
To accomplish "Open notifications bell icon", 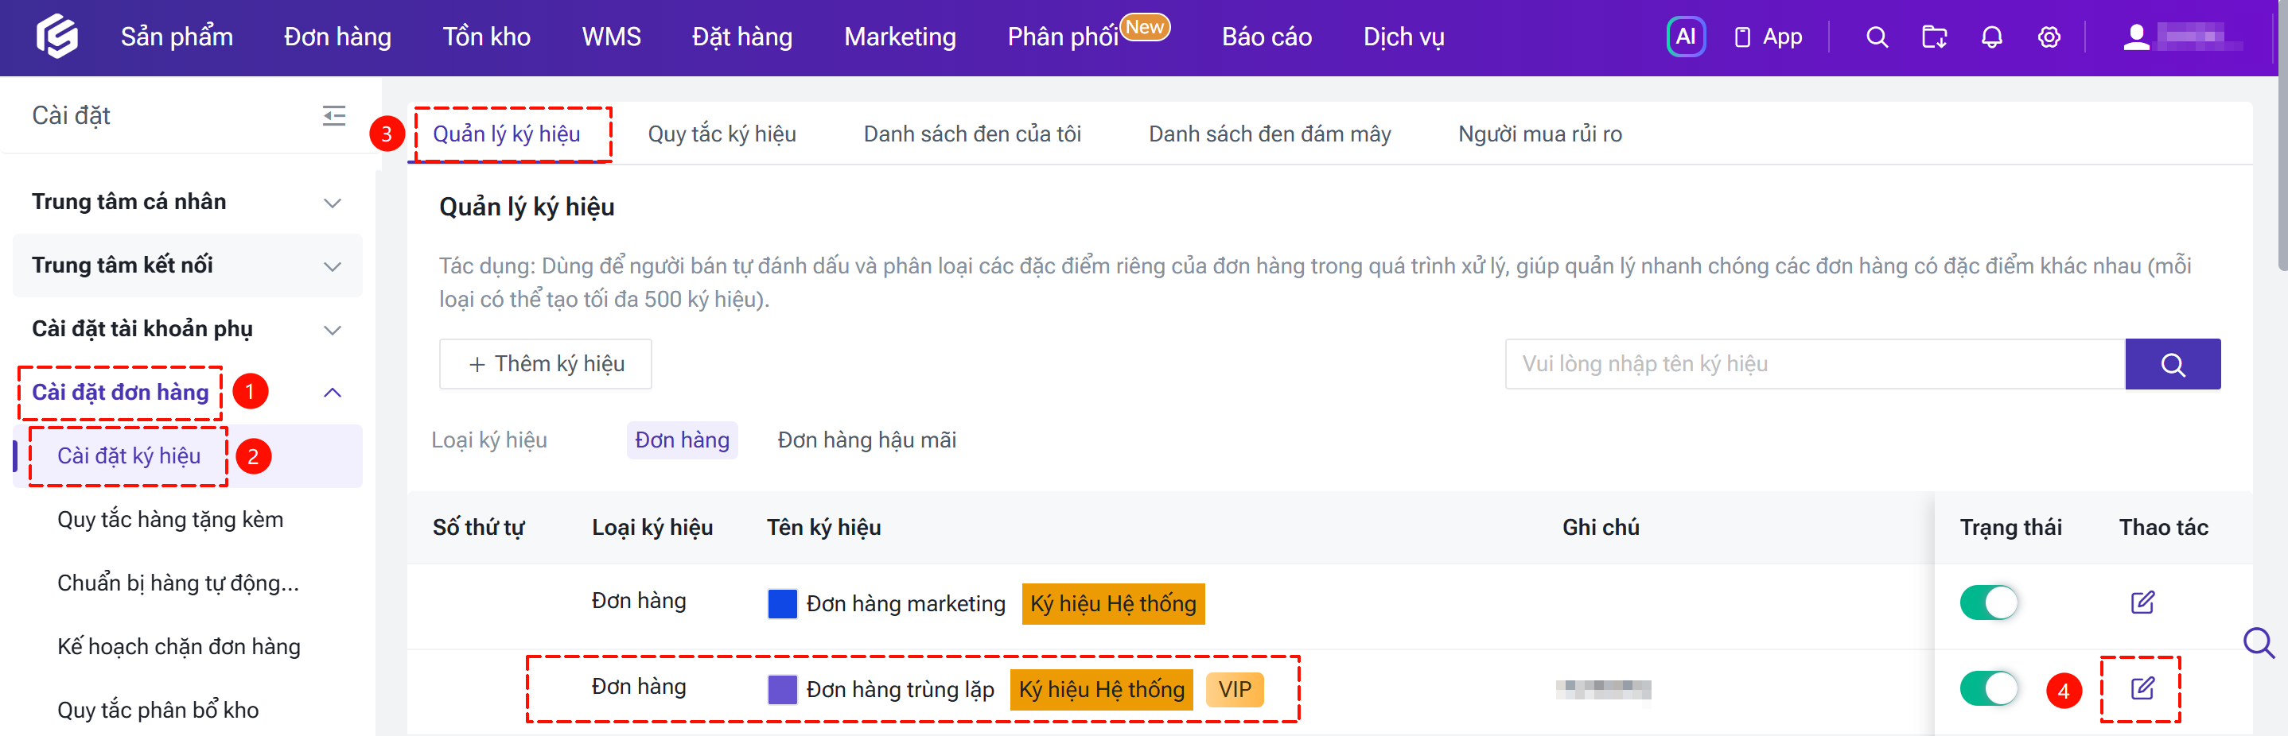I will coord(1991,37).
